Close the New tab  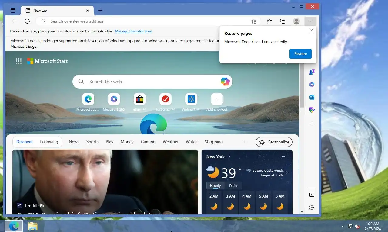coord(88,11)
